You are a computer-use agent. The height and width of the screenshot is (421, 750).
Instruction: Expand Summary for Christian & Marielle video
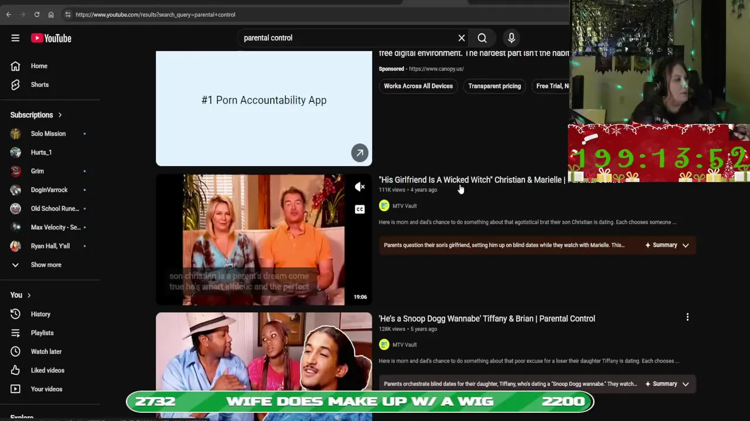667,245
